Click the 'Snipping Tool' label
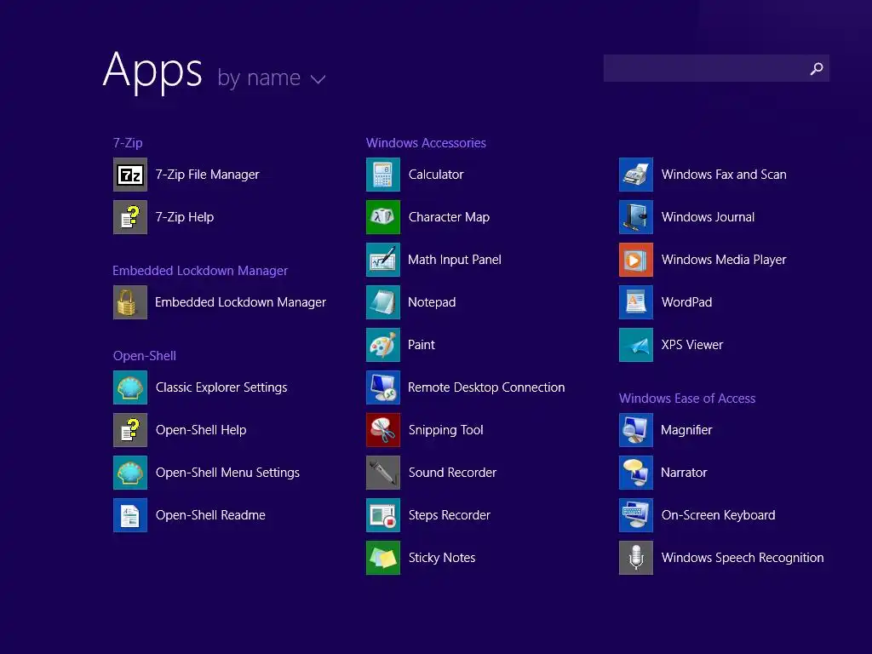The image size is (872, 654). click(x=446, y=430)
